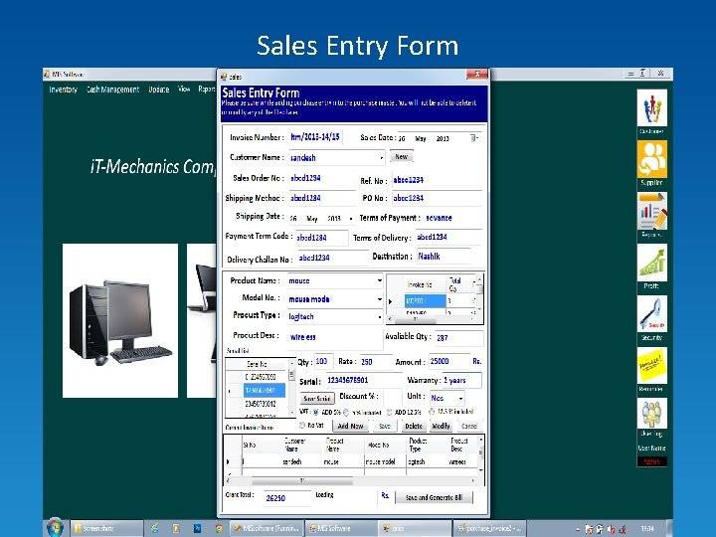Image resolution: width=716 pixels, height=537 pixels.
Task: Click the Discount % field
Action: coord(393,397)
